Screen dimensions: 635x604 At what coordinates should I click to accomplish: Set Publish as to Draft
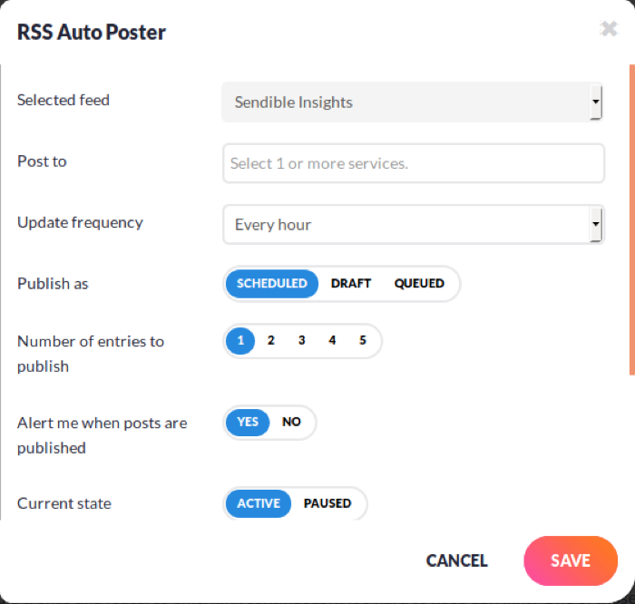351,283
